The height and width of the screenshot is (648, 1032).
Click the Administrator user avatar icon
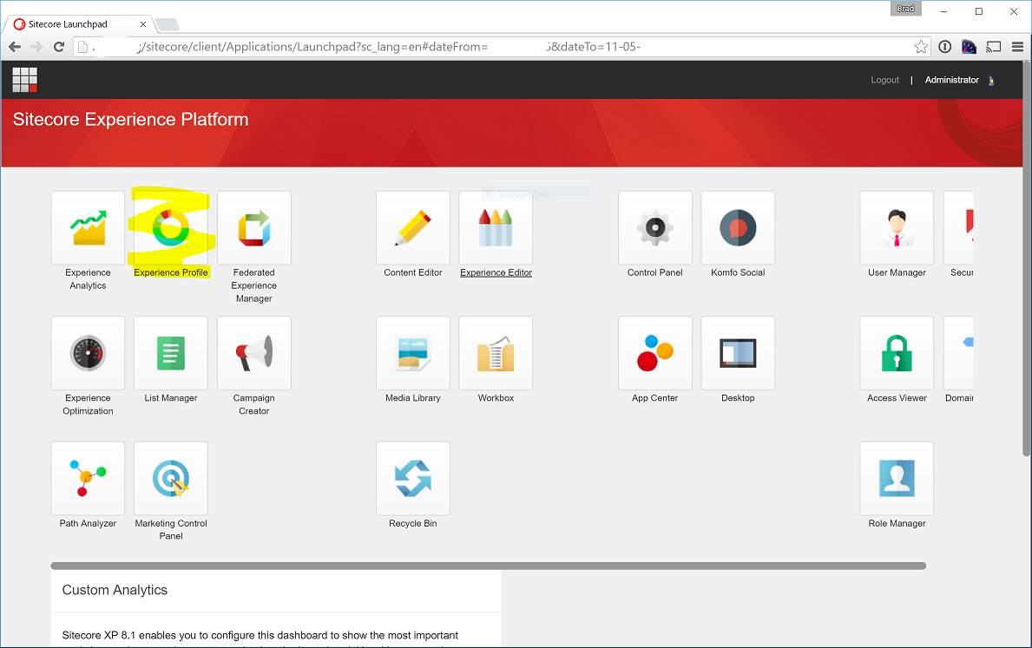991,81
